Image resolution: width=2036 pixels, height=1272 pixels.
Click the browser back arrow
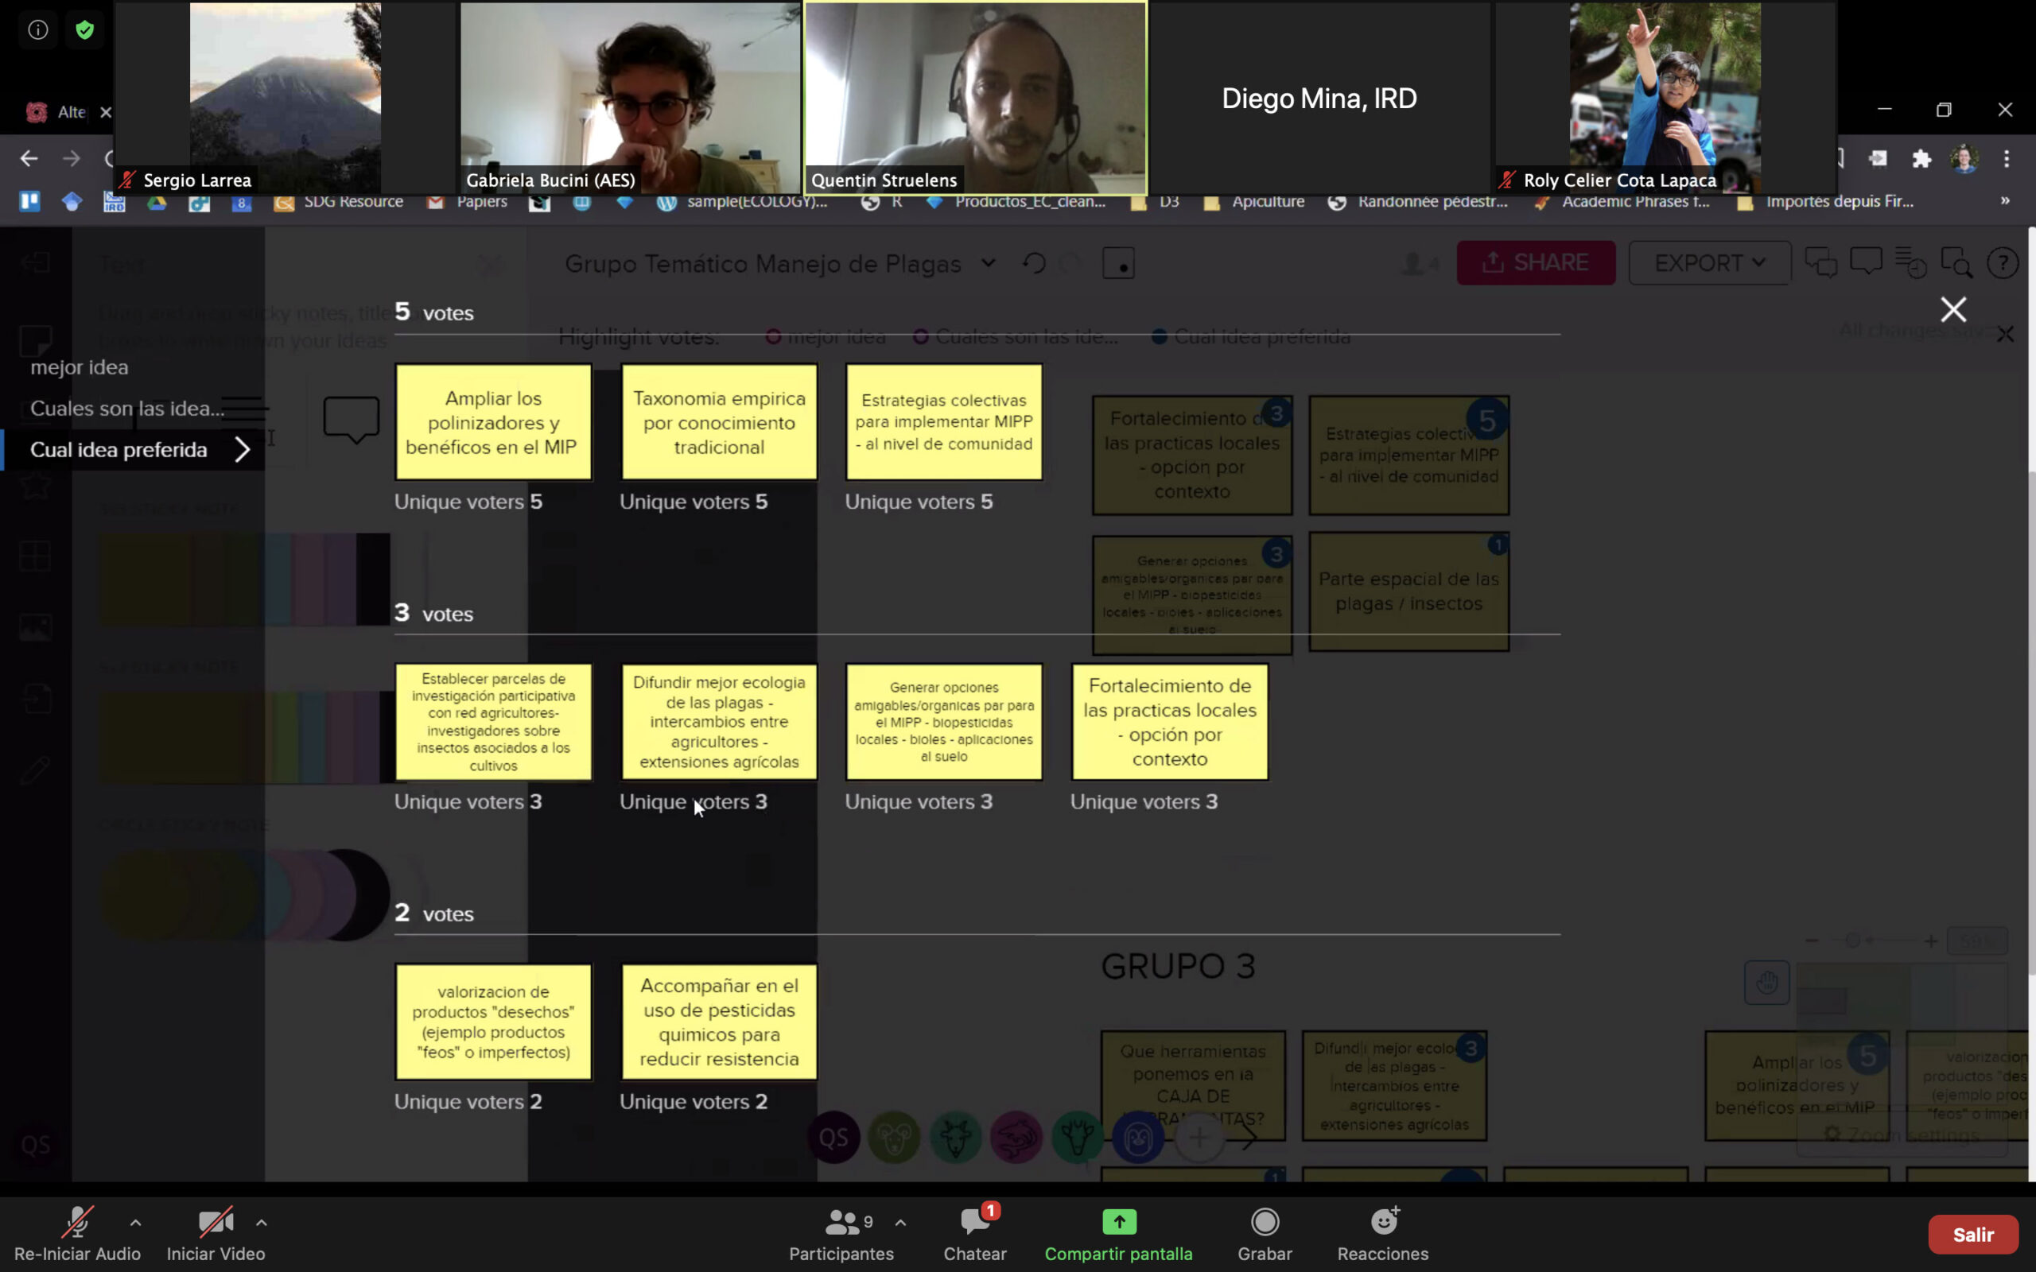tap(29, 159)
